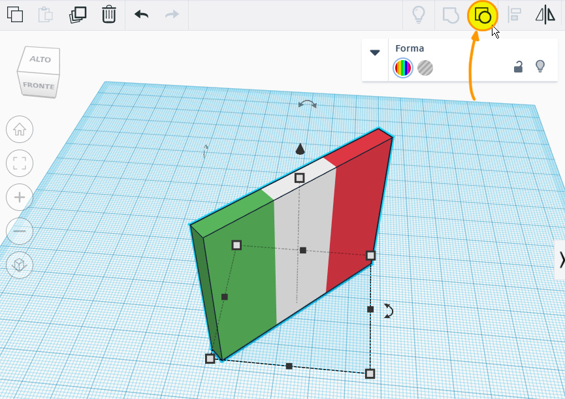Select the Mirror tool
Viewport: 565px width, 399px height.
pyautogui.click(x=545, y=15)
